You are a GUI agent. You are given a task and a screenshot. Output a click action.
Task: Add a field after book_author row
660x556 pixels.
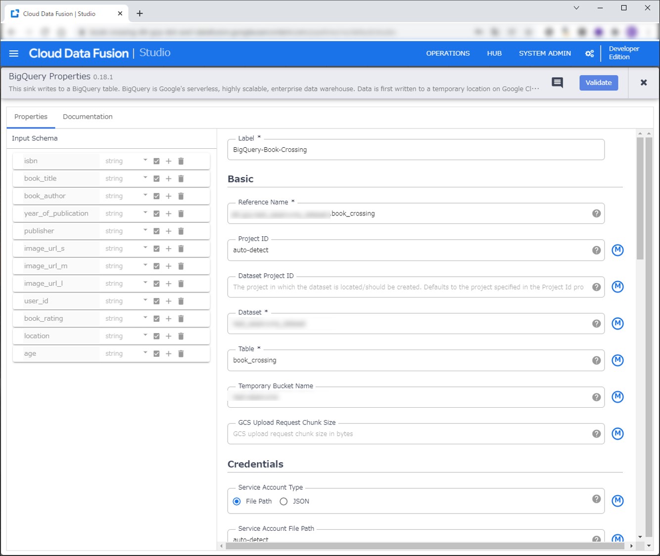point(169,196)
